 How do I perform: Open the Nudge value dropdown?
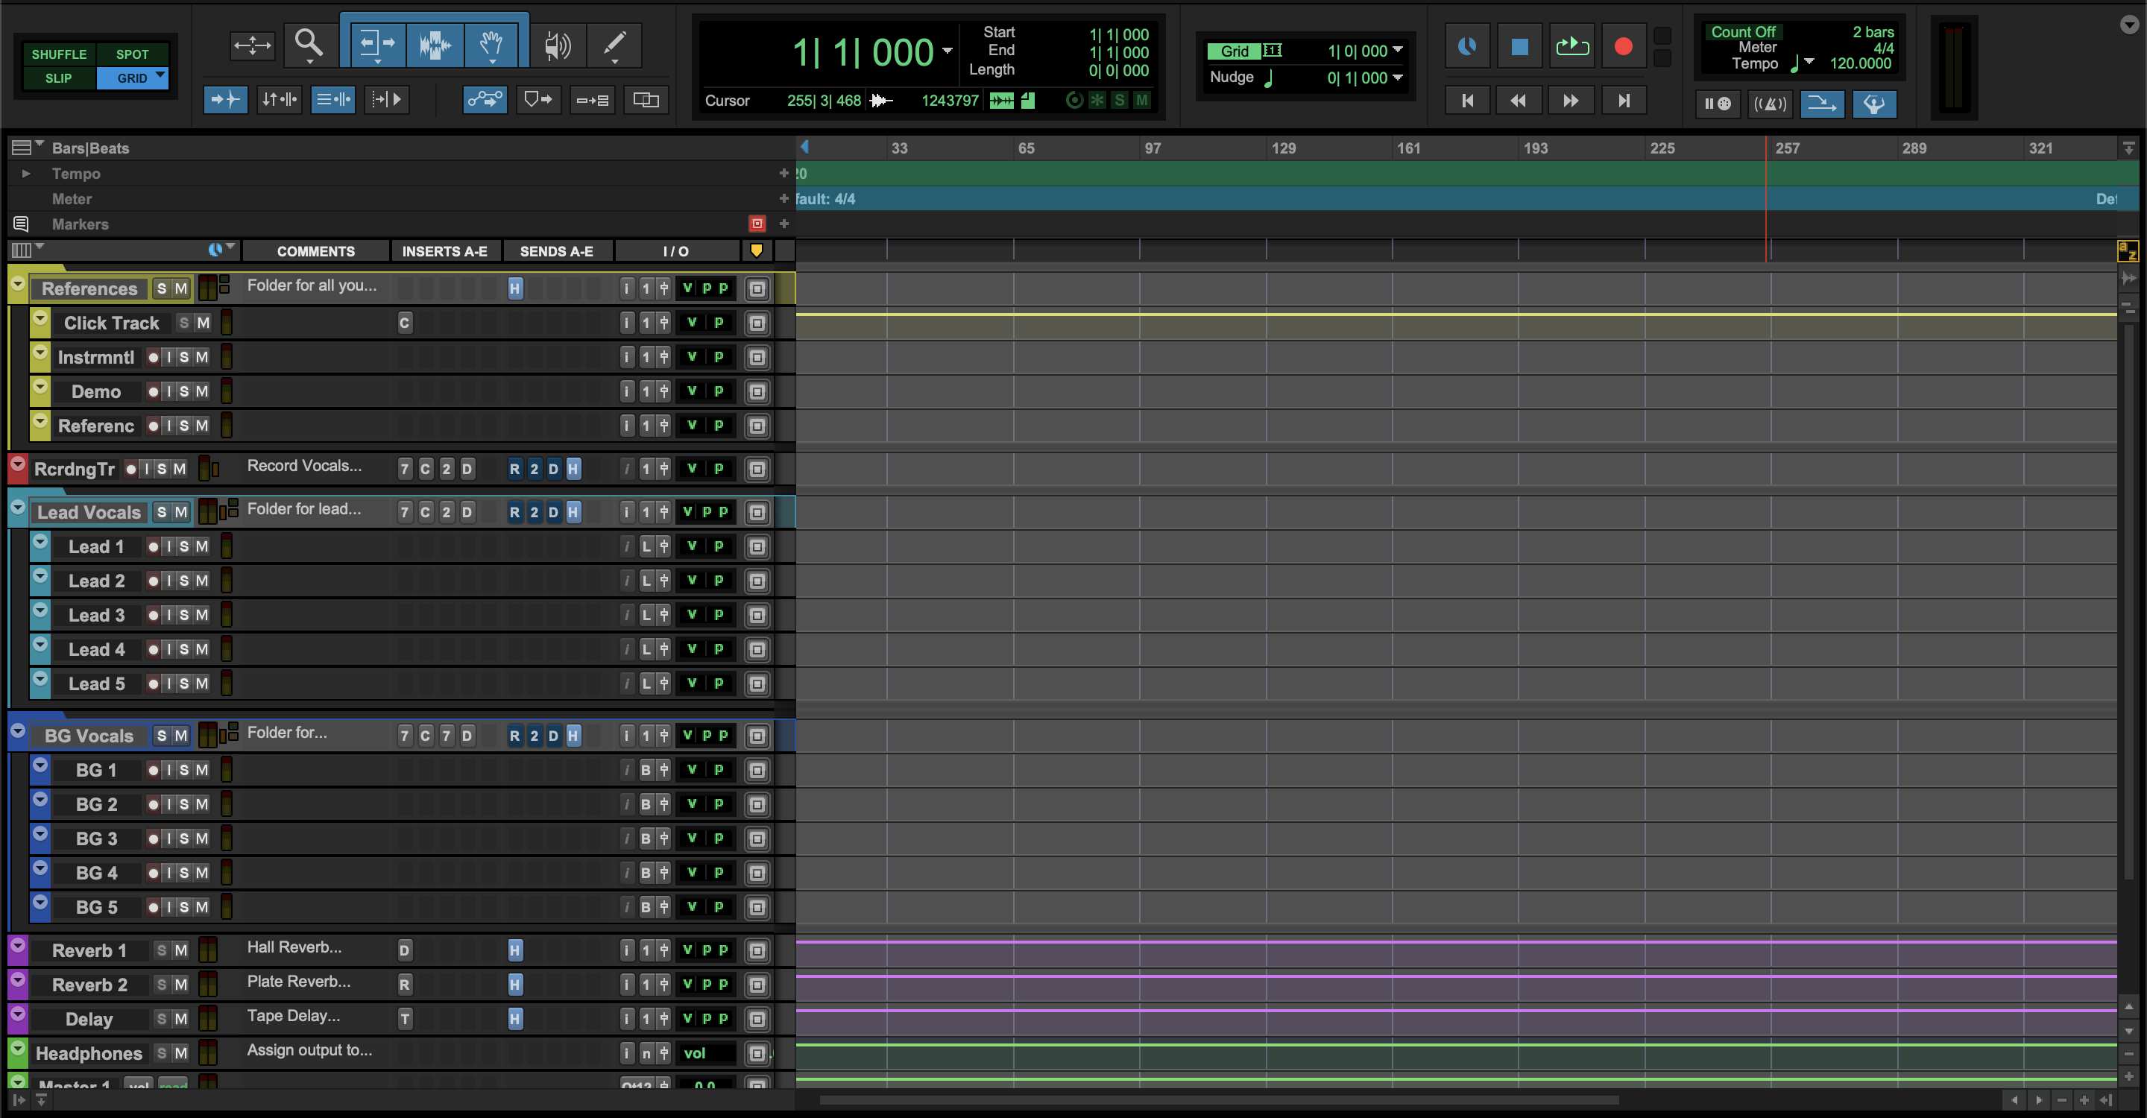(1398, 78)
